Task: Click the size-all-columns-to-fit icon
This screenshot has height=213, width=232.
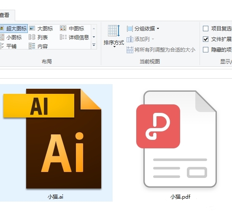Action: coord(130,50)
